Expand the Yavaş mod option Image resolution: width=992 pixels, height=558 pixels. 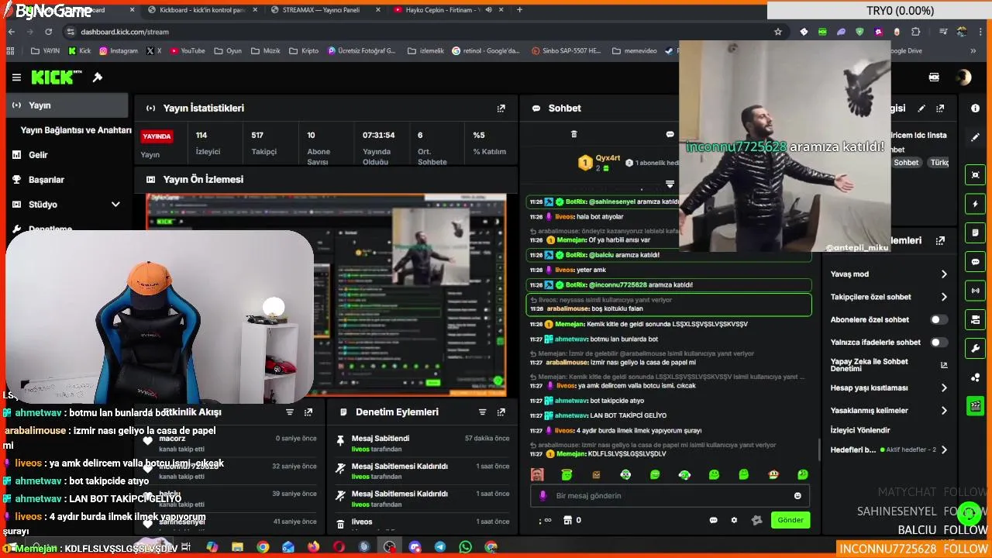coord(944,274)
